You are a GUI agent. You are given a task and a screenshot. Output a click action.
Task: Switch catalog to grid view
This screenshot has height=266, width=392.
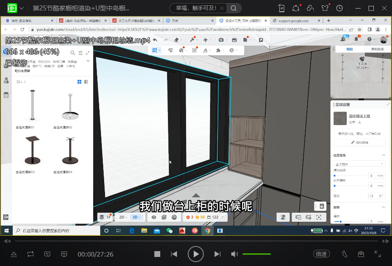tap(79, 82)
